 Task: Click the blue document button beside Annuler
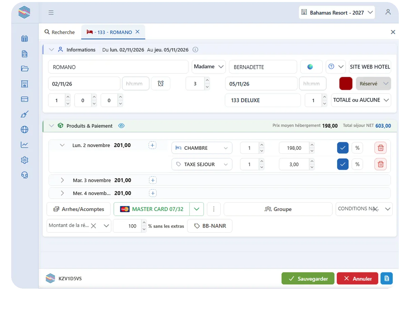(x=387, y=278)
